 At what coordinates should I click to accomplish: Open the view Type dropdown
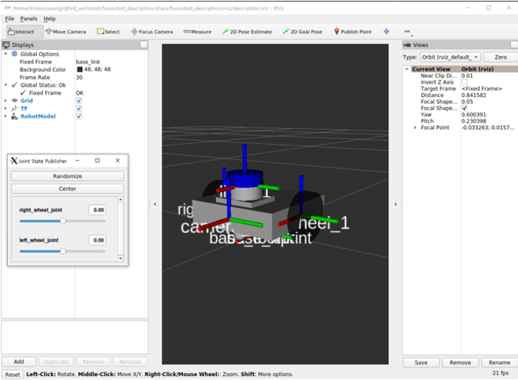pos(450,57)
